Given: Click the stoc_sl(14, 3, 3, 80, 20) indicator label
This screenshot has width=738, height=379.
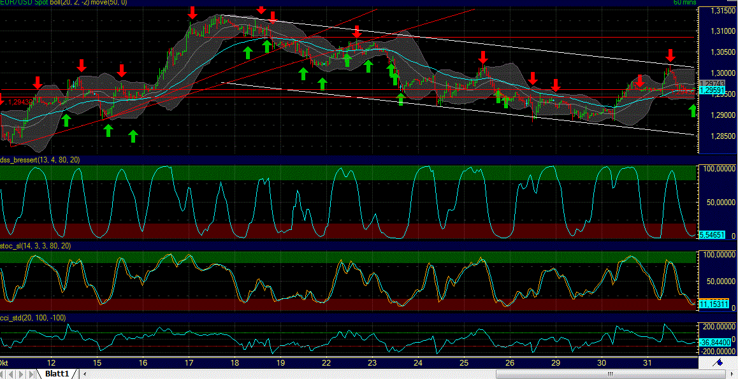Looking at the screenshot, I should pos(36,245).
